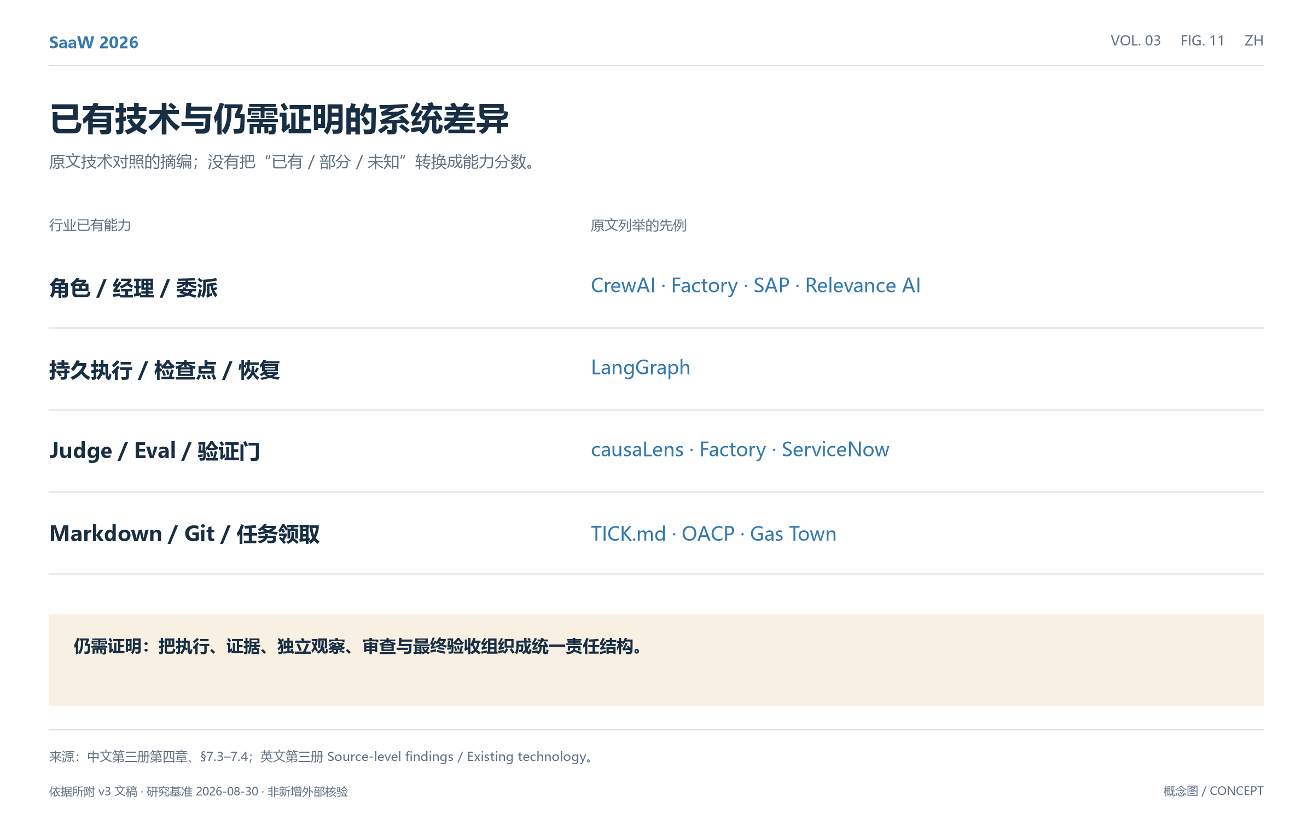Click the 概念图 / CONCEPT label
1313x820 pixels.
(x=1213, y=791)
